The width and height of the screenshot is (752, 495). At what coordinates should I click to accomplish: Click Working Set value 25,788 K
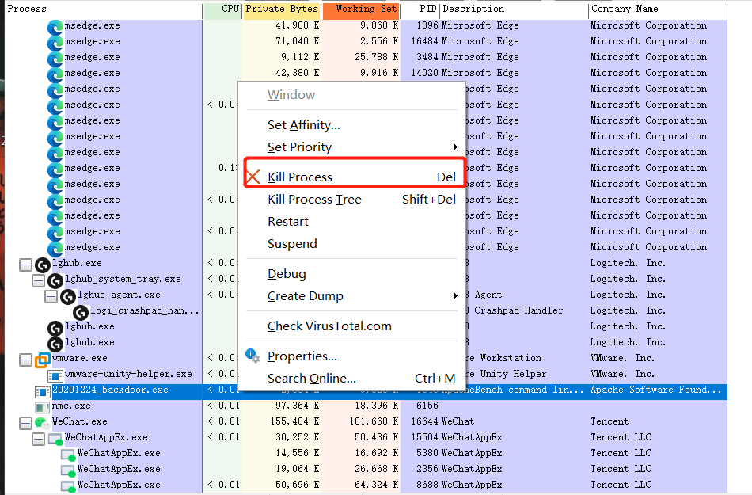(x=377, y=57)
